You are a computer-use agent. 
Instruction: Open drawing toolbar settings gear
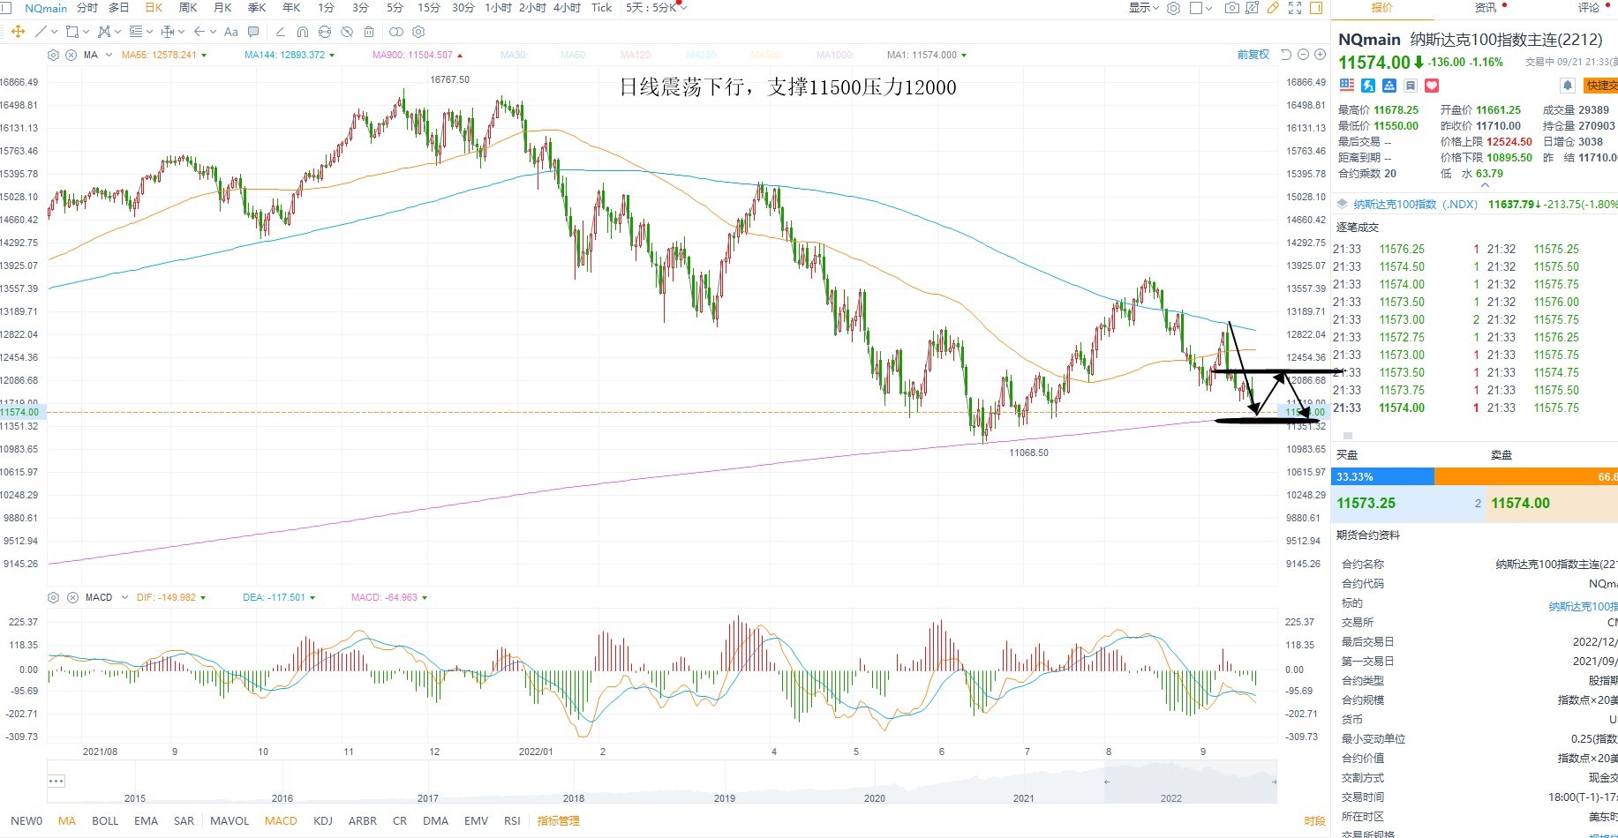[418, 32]
